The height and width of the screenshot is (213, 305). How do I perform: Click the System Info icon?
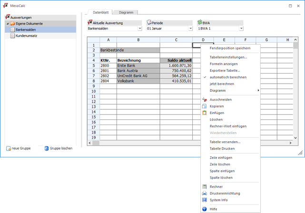(205, 200)
